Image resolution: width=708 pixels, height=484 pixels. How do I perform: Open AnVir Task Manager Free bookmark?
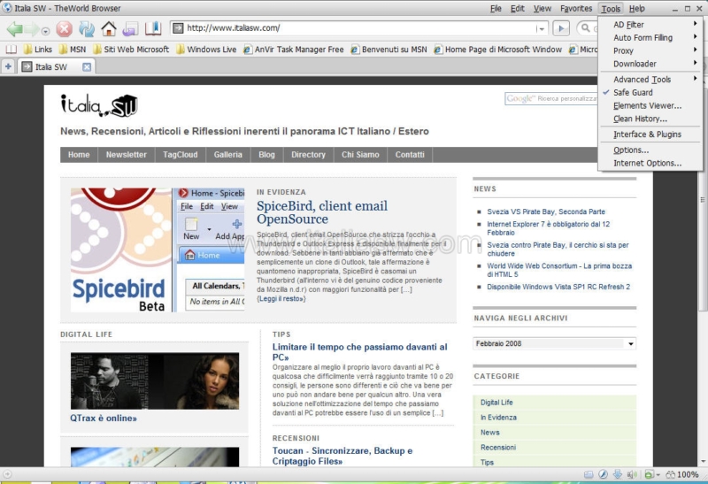point(294,50)
